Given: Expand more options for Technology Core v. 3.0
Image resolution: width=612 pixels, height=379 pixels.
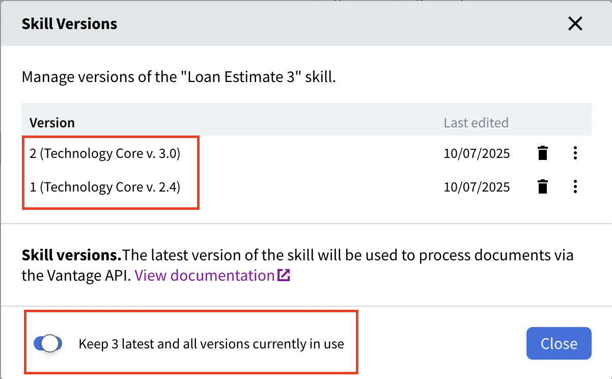Looking at the screenshot, I should pos(575,153).
